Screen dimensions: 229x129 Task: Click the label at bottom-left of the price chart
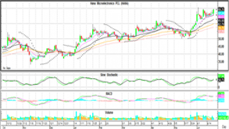[x=7, y=68]
